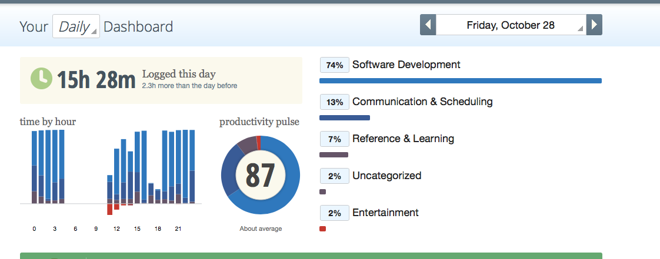The height and width of the screenshot is (259, 660).
Task: Go to previous day with left arrow
Action: 428,25
